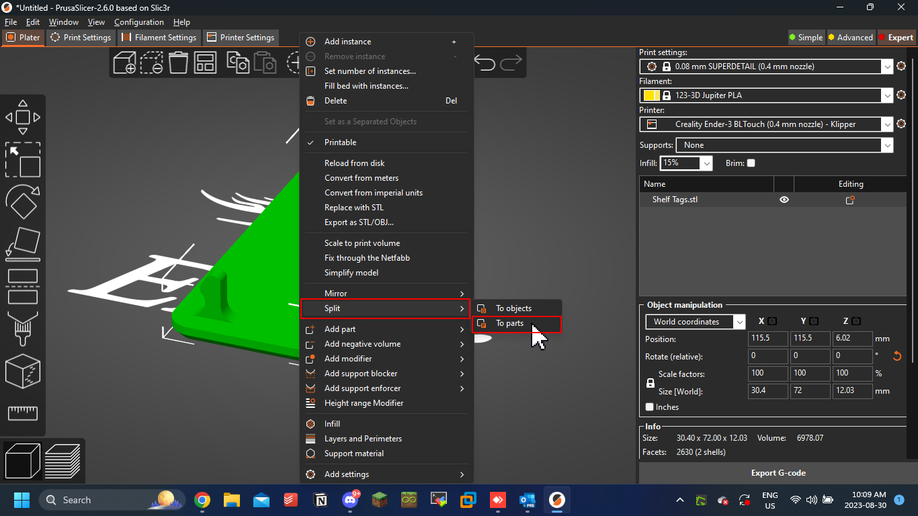
Task: Select the Move tool in left toolbar
Action: pos(23,118)
